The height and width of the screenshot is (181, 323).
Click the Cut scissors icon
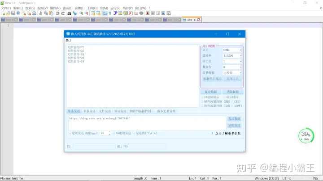(40, 13)
